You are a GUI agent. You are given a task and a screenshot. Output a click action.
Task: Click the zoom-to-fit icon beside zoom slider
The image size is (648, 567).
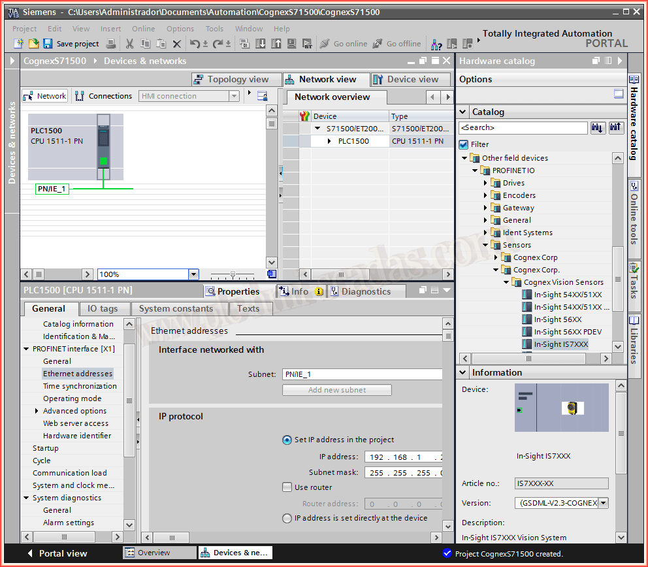272,274
